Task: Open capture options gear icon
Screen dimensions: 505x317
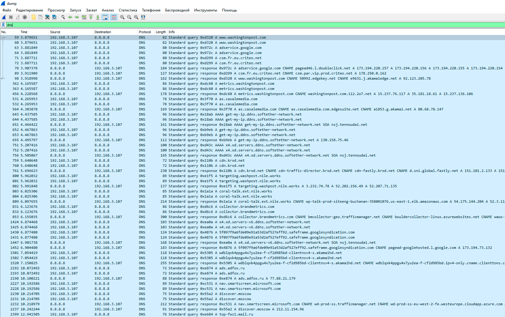Action: point(25,17)
